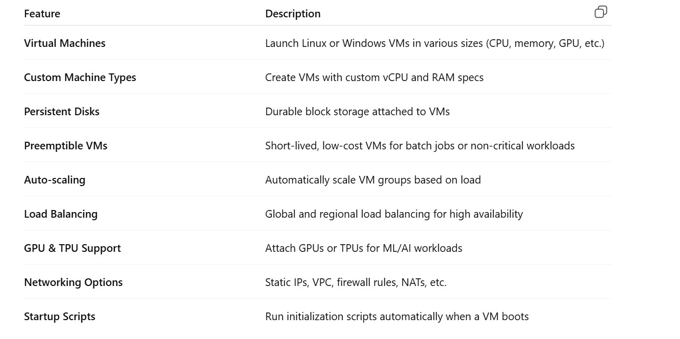The width and height of the screenshot is (680, 339).
Task: Select the Durable block storage description text
Action: click(358, 112)
